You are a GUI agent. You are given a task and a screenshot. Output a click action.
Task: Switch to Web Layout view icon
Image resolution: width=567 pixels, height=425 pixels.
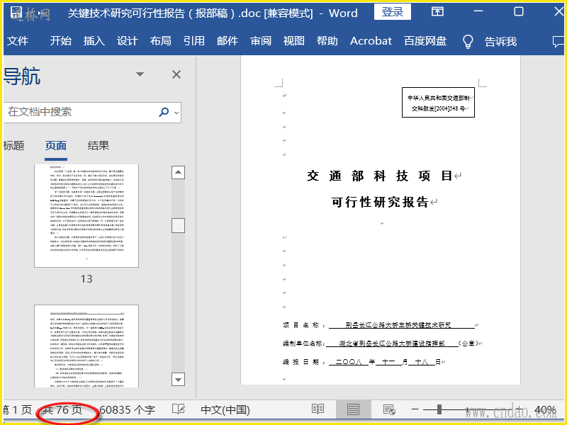389,409
